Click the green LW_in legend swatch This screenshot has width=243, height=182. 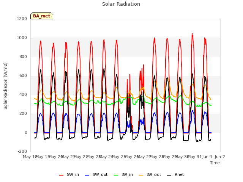(116, 175)
